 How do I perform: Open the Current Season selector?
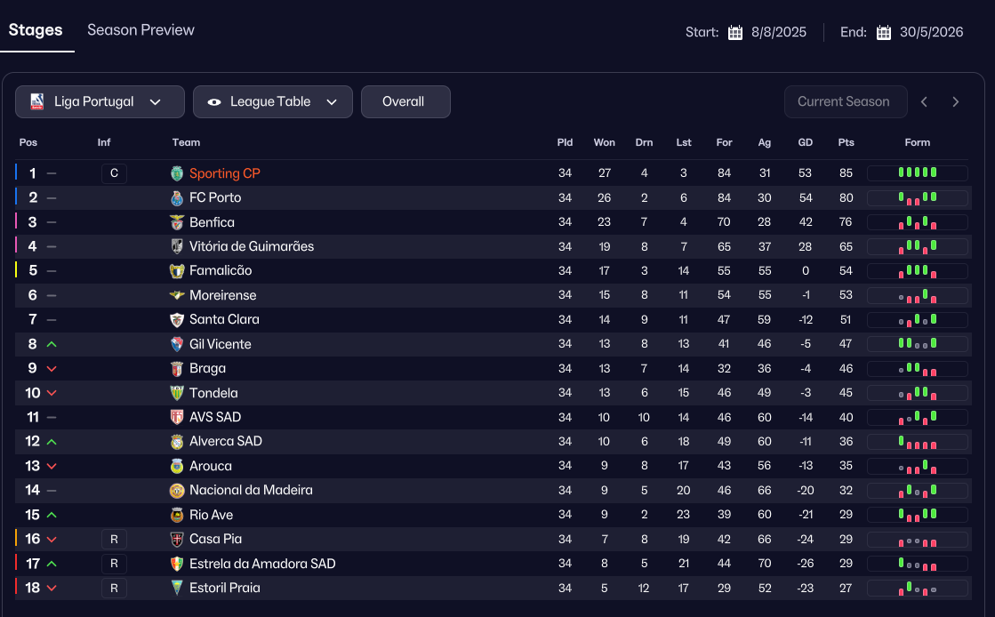(x=845, y=102)
